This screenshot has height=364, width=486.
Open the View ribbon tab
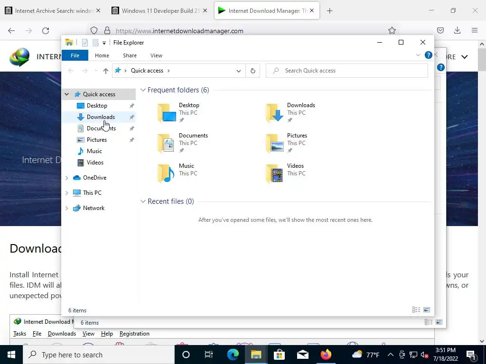tap(156, 55)
